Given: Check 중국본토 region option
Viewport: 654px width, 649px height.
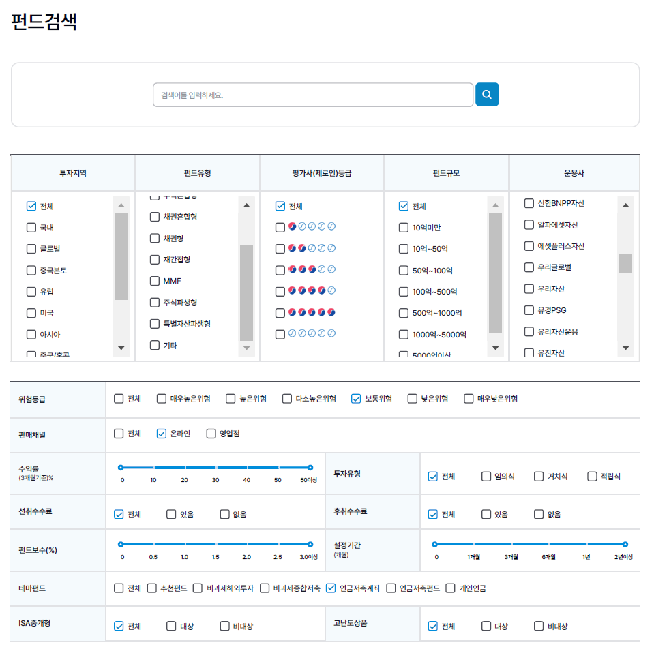Looking at the screenshot, I should (31, 270).
